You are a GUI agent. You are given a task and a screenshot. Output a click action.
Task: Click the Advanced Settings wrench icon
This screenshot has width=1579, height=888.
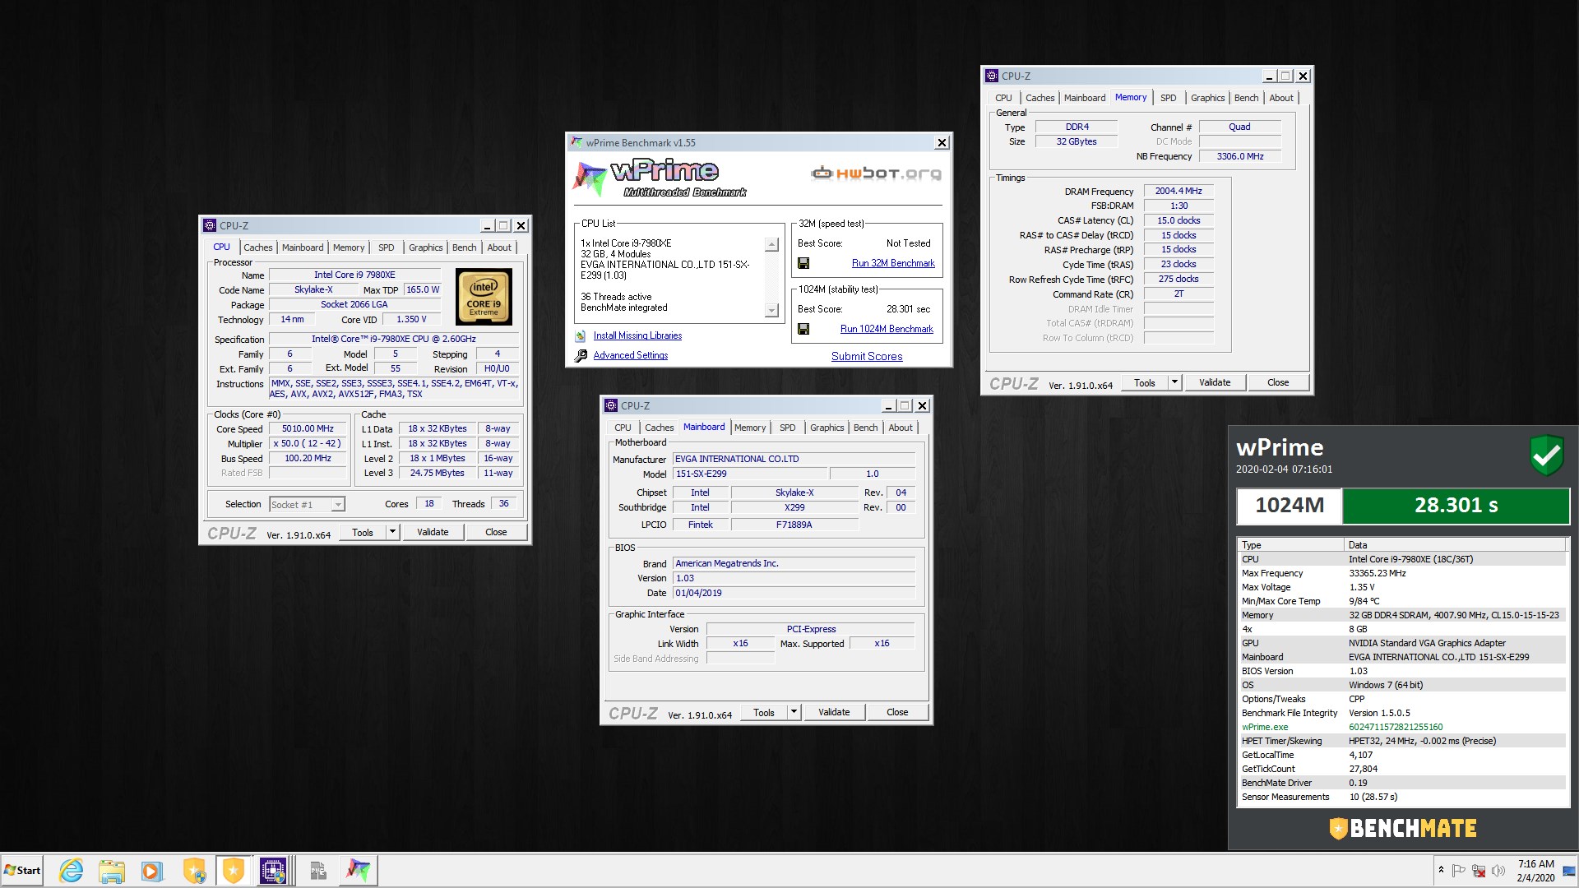[581, 355]
